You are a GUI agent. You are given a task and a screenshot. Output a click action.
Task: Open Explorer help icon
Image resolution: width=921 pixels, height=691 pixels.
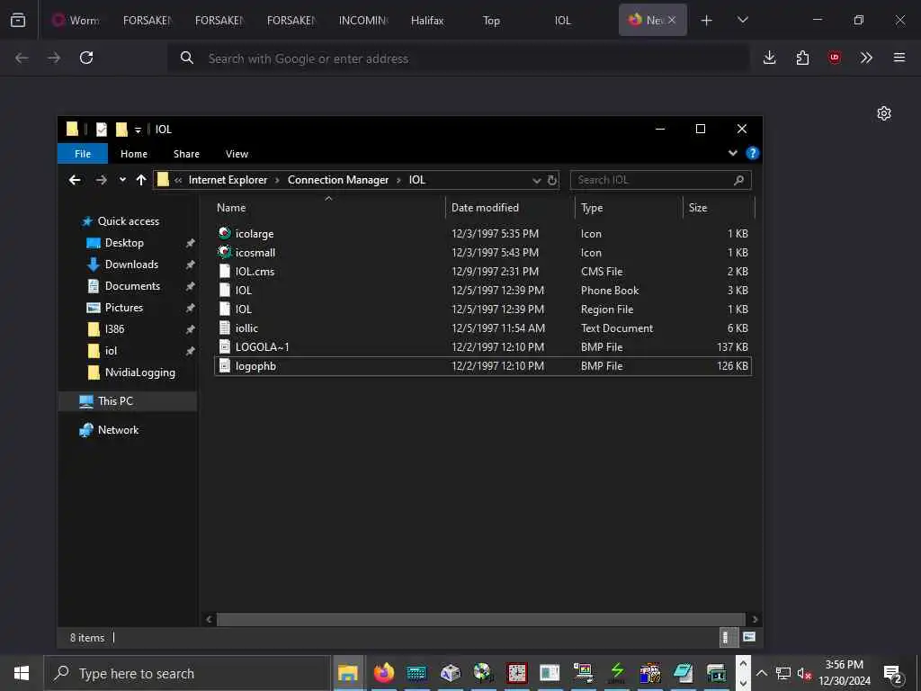point(753,153)
